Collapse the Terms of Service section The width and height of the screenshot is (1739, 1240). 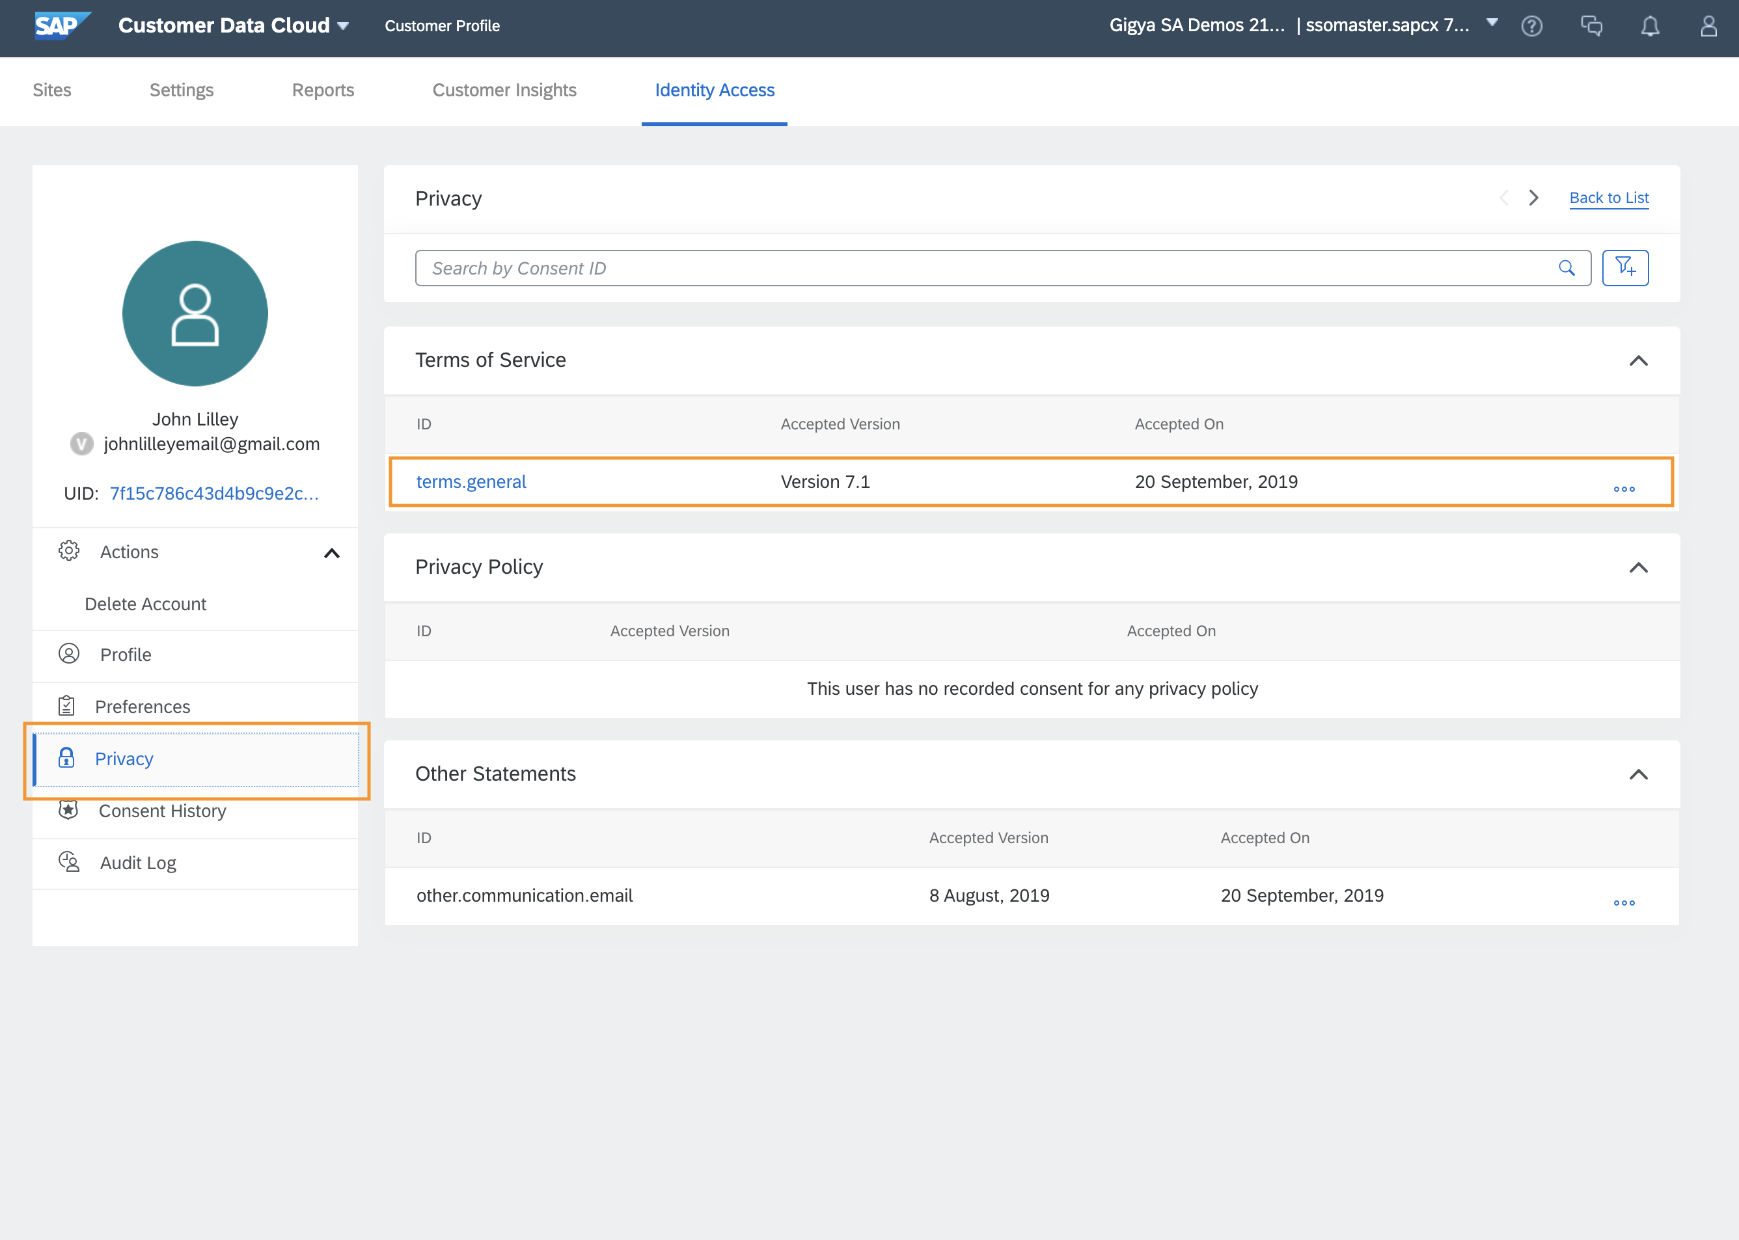(1638, 360)
